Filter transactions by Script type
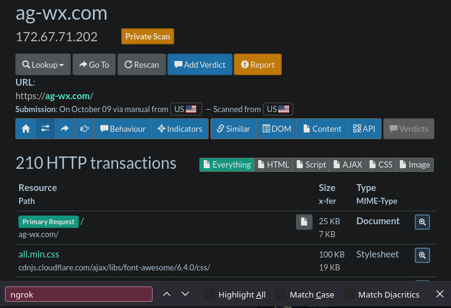Image resolution: width=451 pixels, height=308 pixels. tap(311, 164)
